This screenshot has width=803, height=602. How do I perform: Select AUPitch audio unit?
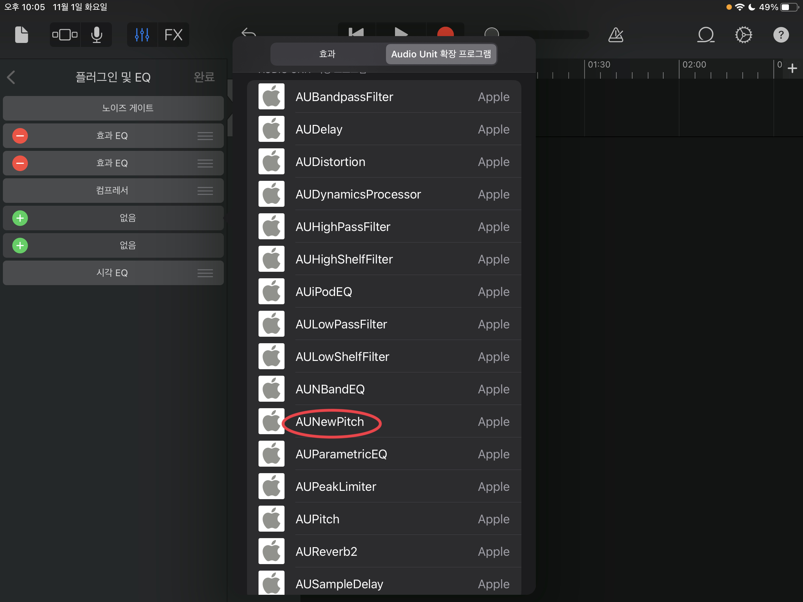click(x=384, y=519)
